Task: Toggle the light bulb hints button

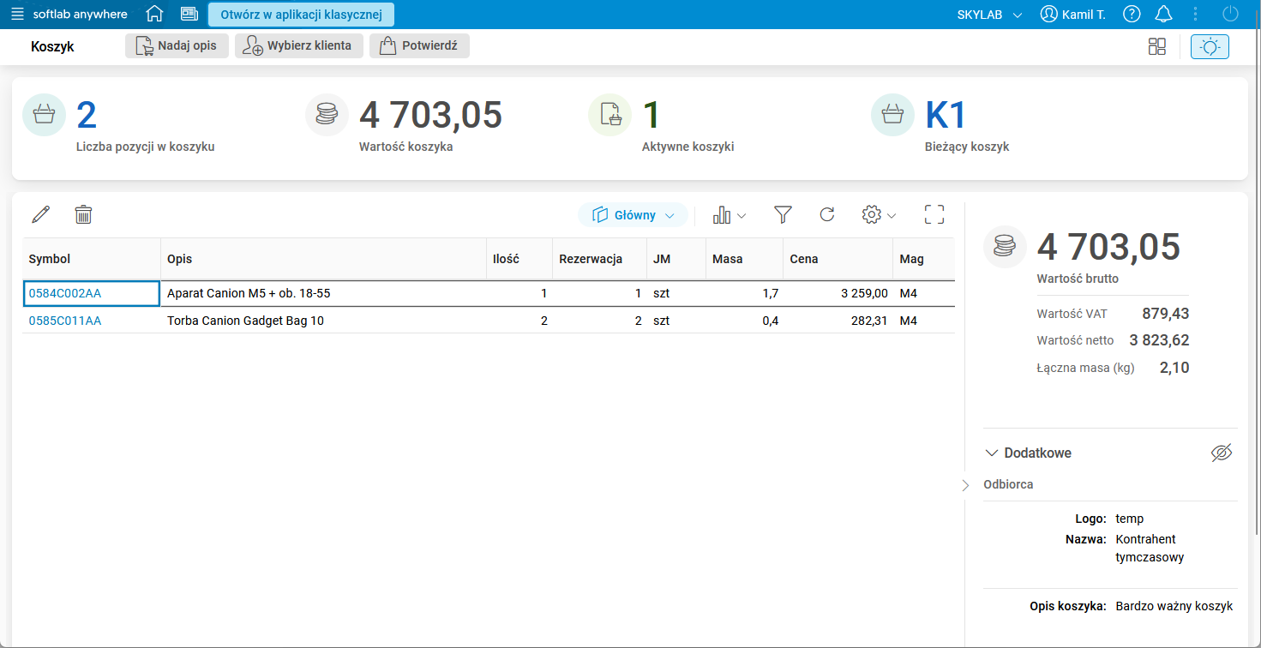Action: [x=1210, y=46]
